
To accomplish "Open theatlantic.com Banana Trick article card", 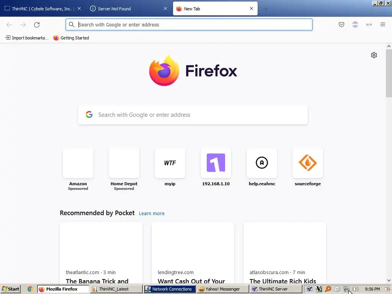I will [101, 253].
